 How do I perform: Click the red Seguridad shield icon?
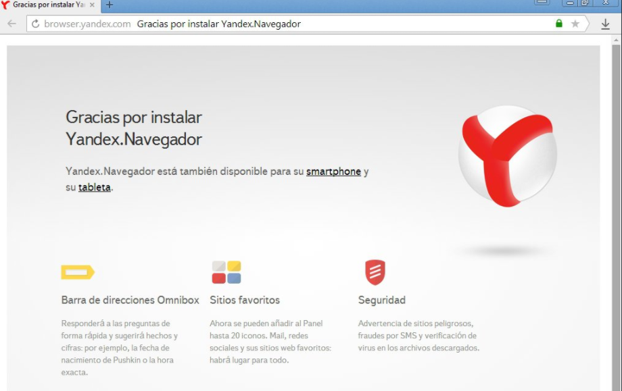click(x=375, y=272)
